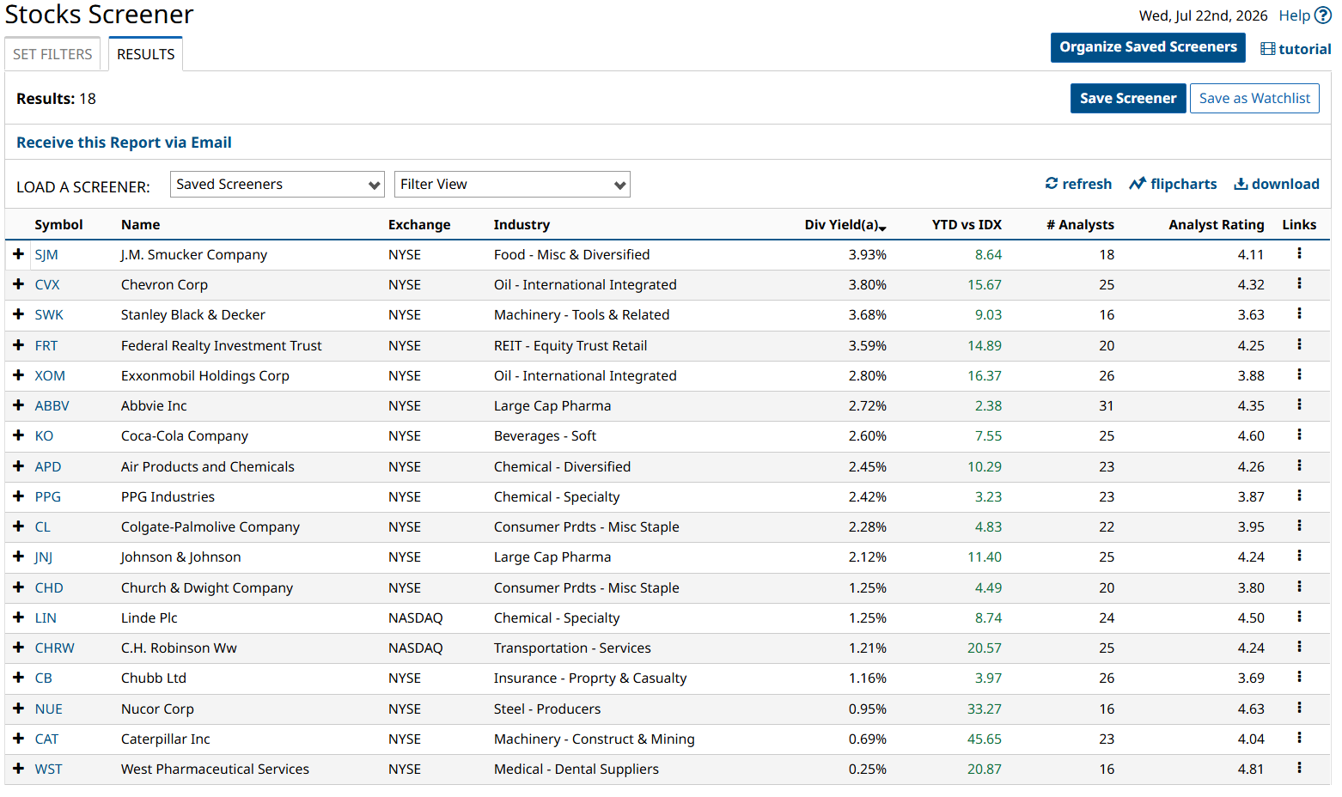Open the Help question mark icon
Screen dimensions: 1342x797
coord(1322,15)
